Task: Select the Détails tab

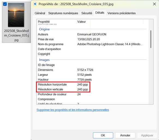Action: coord(100,13)
